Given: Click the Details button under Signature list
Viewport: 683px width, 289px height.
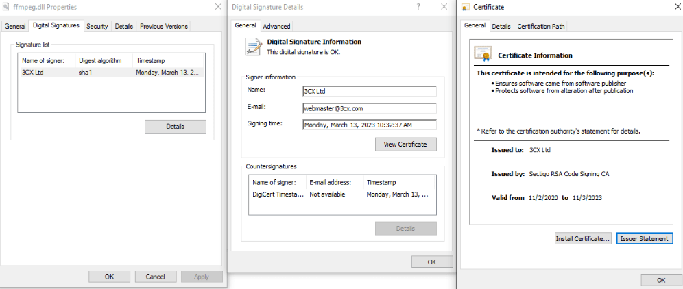Looking at the screenshot, I should [175, 127].
